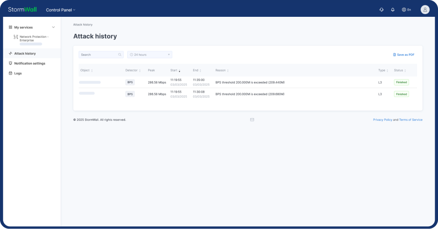438x229 pixels.
Task: Click Save as PDF button
Action: 403,55
